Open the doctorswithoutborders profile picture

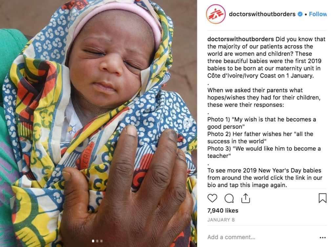[x=216, y=14]
